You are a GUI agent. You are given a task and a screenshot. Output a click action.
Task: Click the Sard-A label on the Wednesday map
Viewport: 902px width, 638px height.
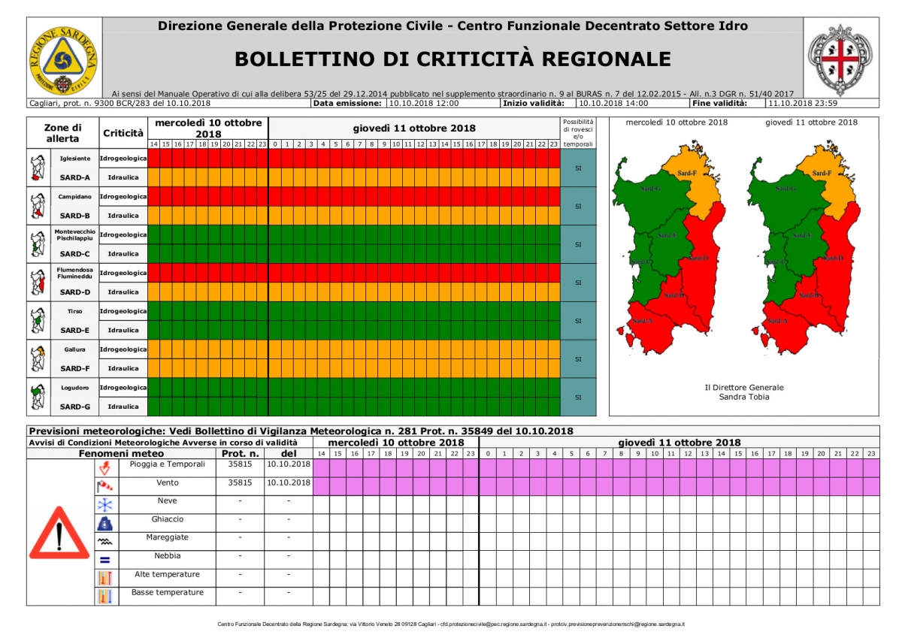643,322
